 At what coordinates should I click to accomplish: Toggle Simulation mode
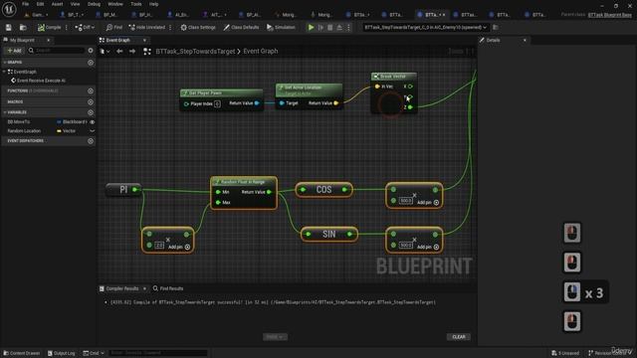[x=281, y=28]
